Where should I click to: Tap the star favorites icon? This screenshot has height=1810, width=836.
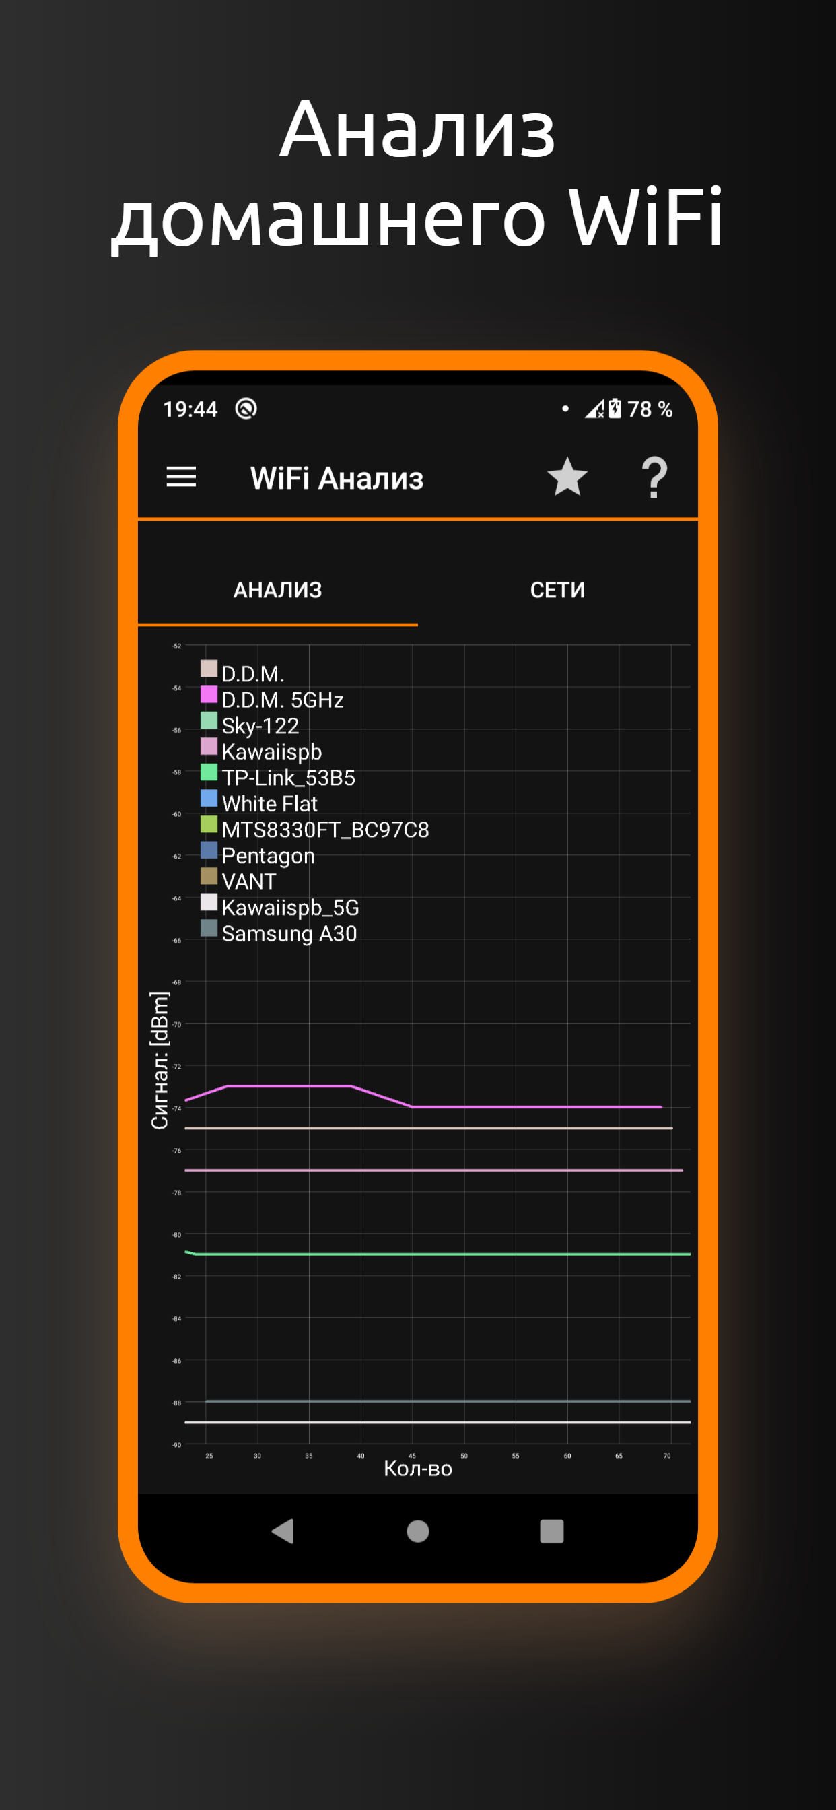pos(567,476)
